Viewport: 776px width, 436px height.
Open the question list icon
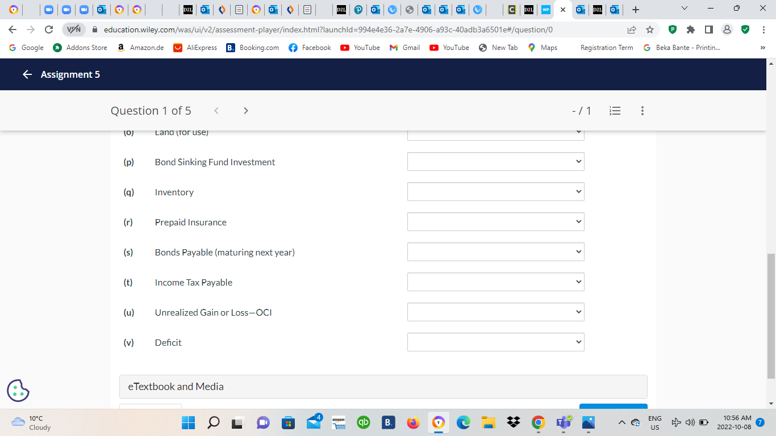tap(615, 111)
